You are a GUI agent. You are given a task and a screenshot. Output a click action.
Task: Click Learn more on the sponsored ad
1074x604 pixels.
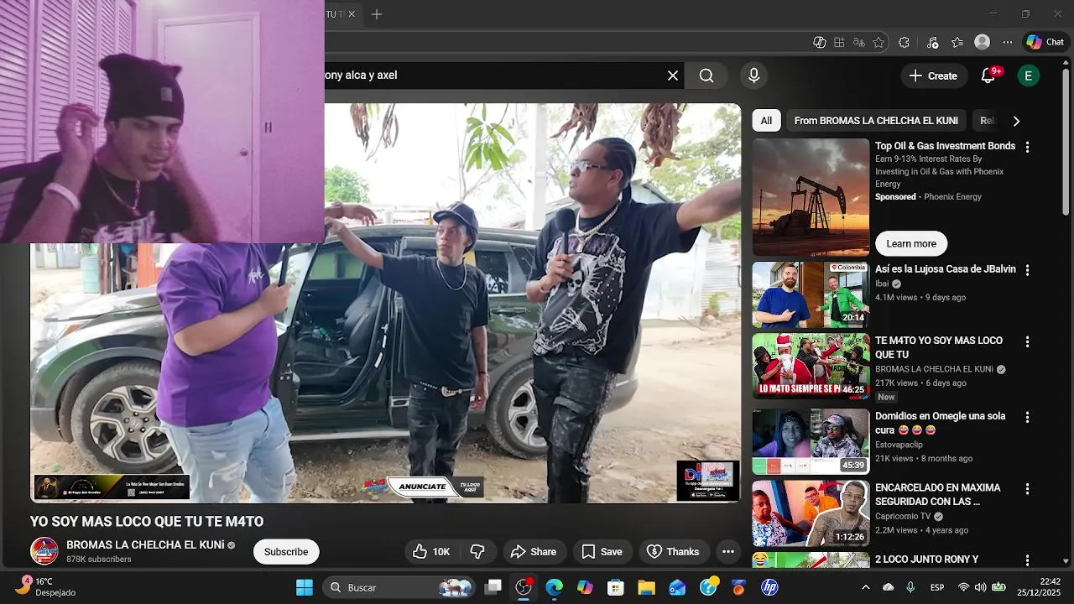coord(911,243)
